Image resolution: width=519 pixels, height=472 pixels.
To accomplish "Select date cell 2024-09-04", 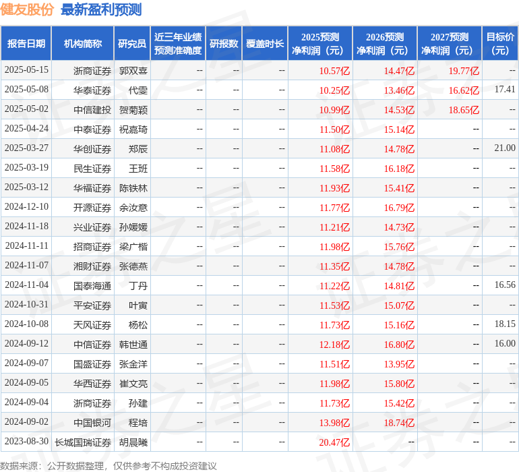I will (x=26, y=402).
